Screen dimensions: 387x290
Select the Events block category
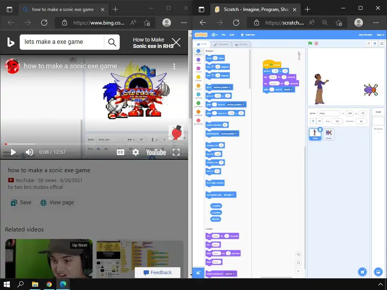[x=198, y=78]
